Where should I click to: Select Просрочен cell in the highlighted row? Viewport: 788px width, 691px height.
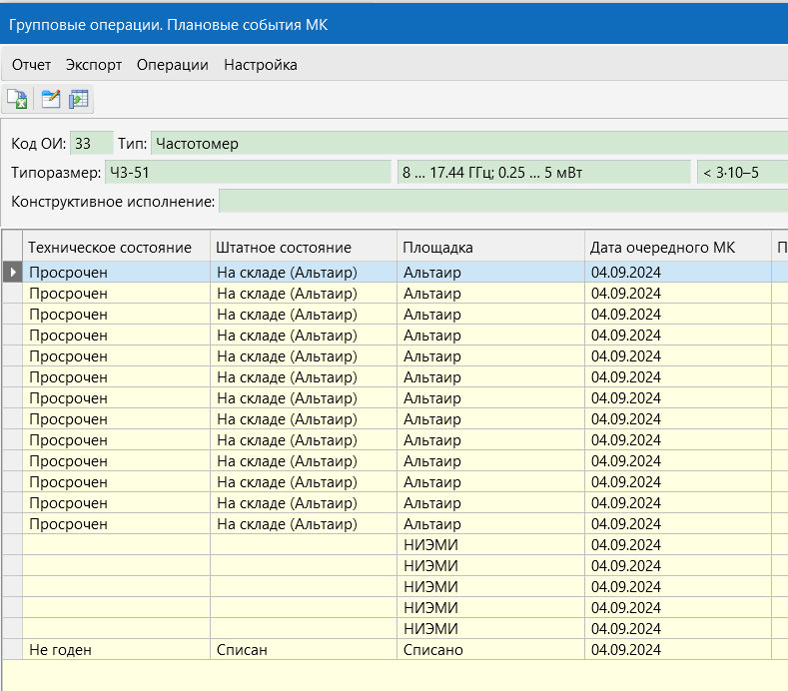[116, 272]
